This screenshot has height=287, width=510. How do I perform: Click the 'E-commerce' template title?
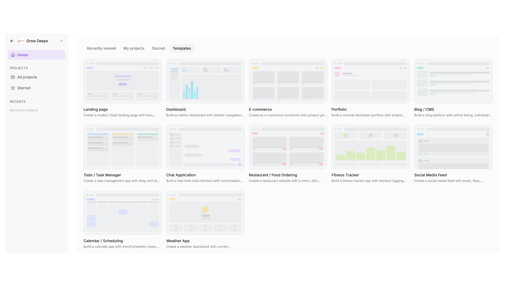tap(260, 109)
